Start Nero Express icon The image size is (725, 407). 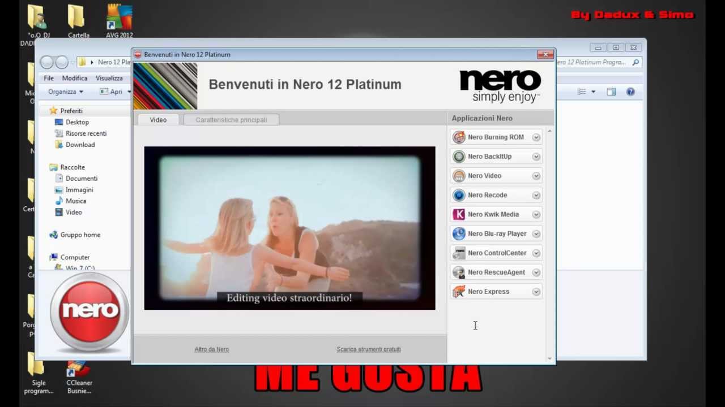tap(459, 292)
